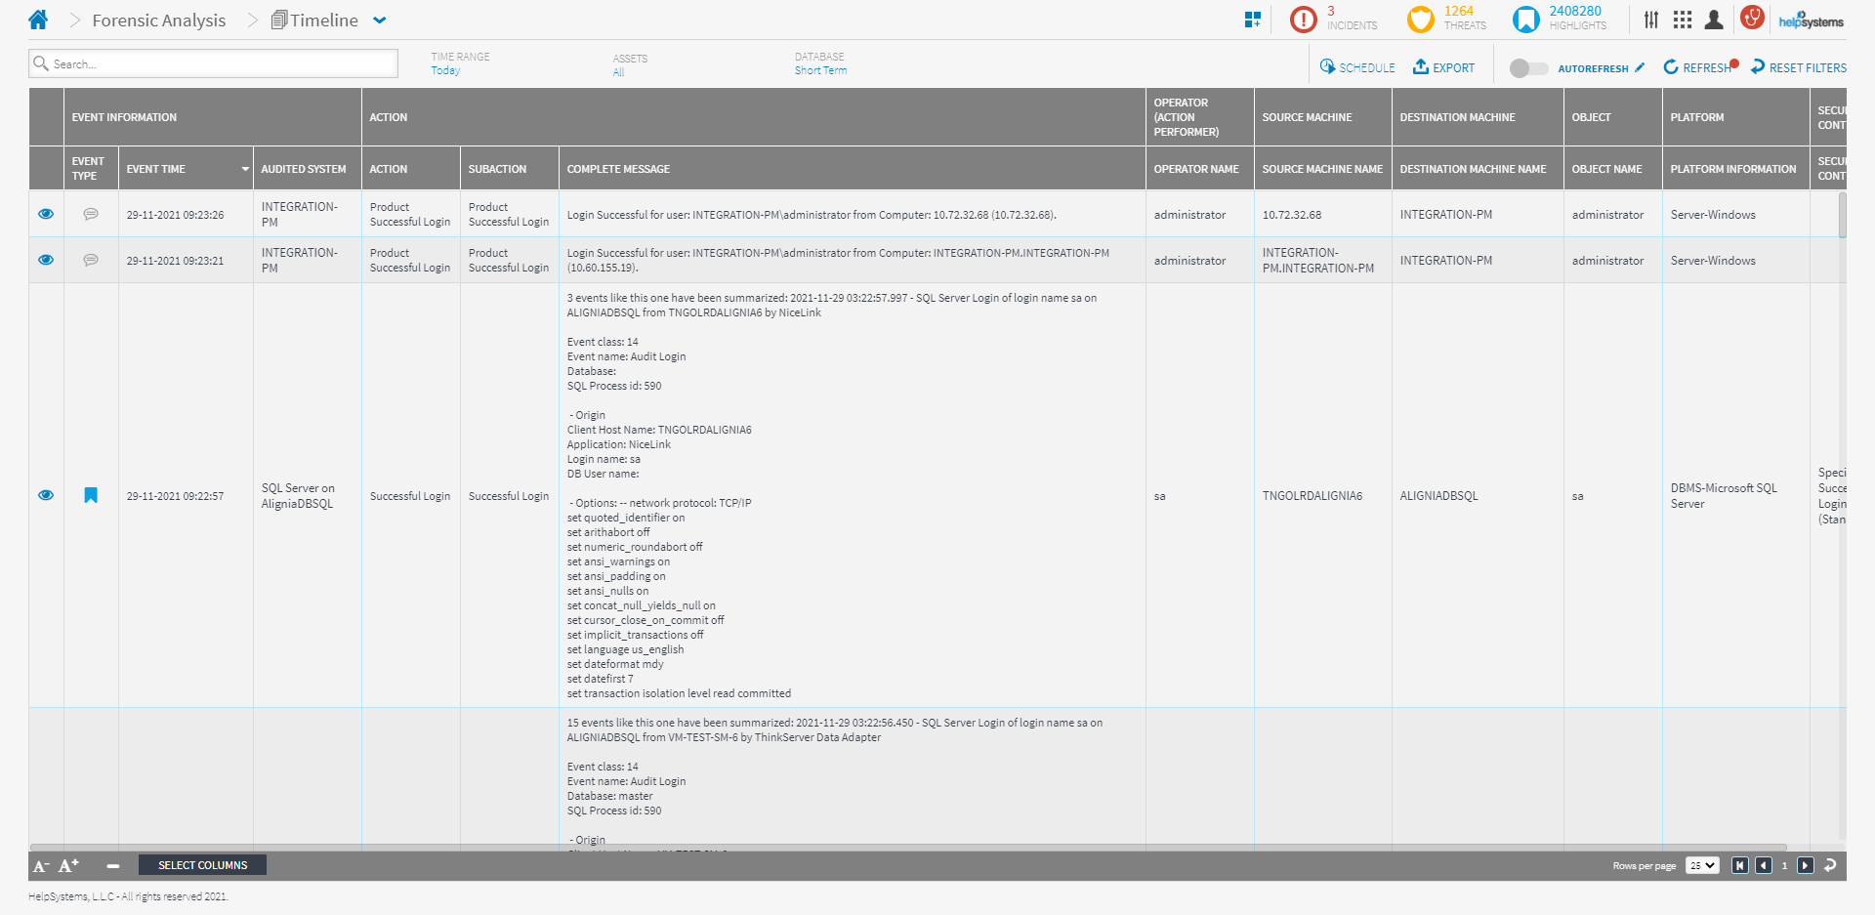1875x915 pixels.
Task: Click the Schedule link text
Action: coord(1367,68)
